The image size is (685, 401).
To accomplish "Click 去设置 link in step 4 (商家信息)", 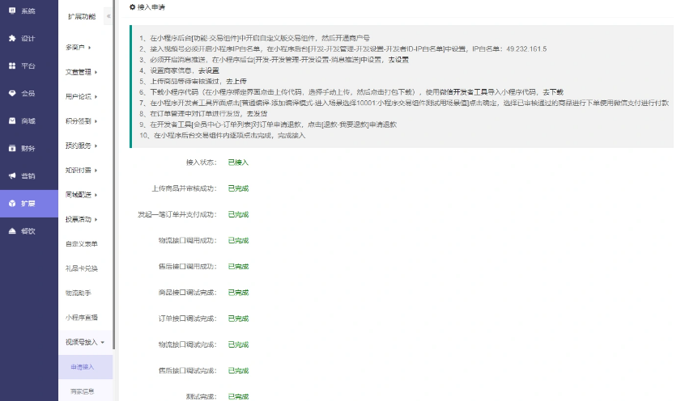I will [209, 70].
